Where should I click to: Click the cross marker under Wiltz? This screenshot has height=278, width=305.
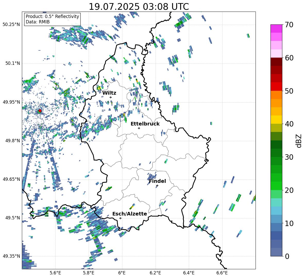tap(111, 97)
